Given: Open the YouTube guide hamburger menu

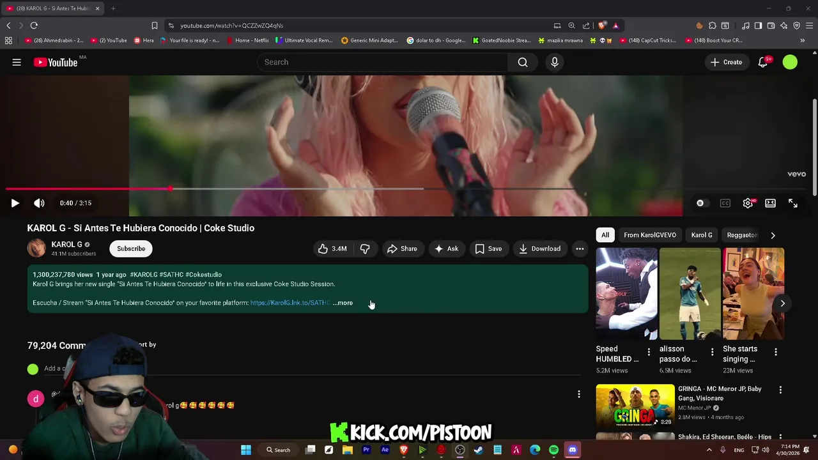Looking at the screenshot, I should click(17, 62).
